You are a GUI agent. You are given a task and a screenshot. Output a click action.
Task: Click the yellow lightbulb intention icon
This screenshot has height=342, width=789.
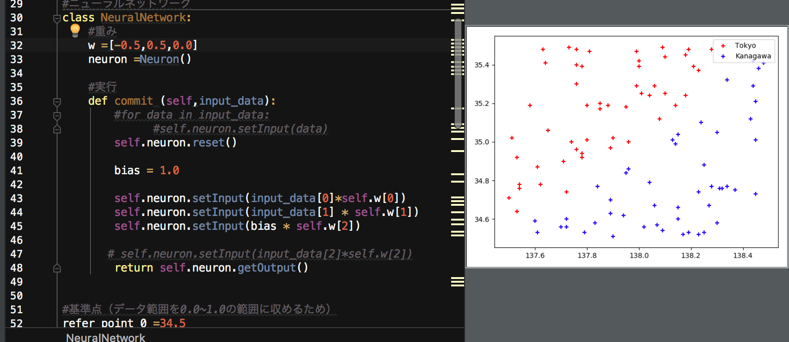click(x=75, y=31)
